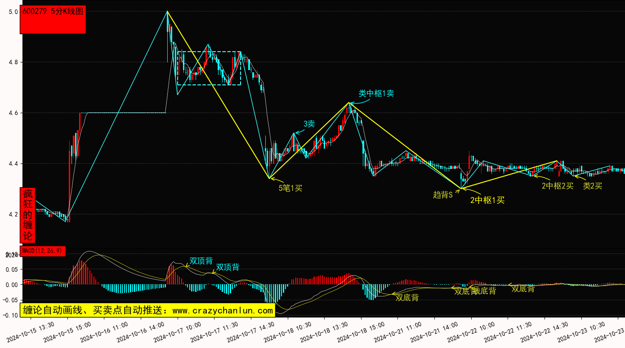Image resolution: width=625 pixels, height=348 pixels.
Task: Click the 0.05 MACD axis value
Action: (x=11, y=269)
